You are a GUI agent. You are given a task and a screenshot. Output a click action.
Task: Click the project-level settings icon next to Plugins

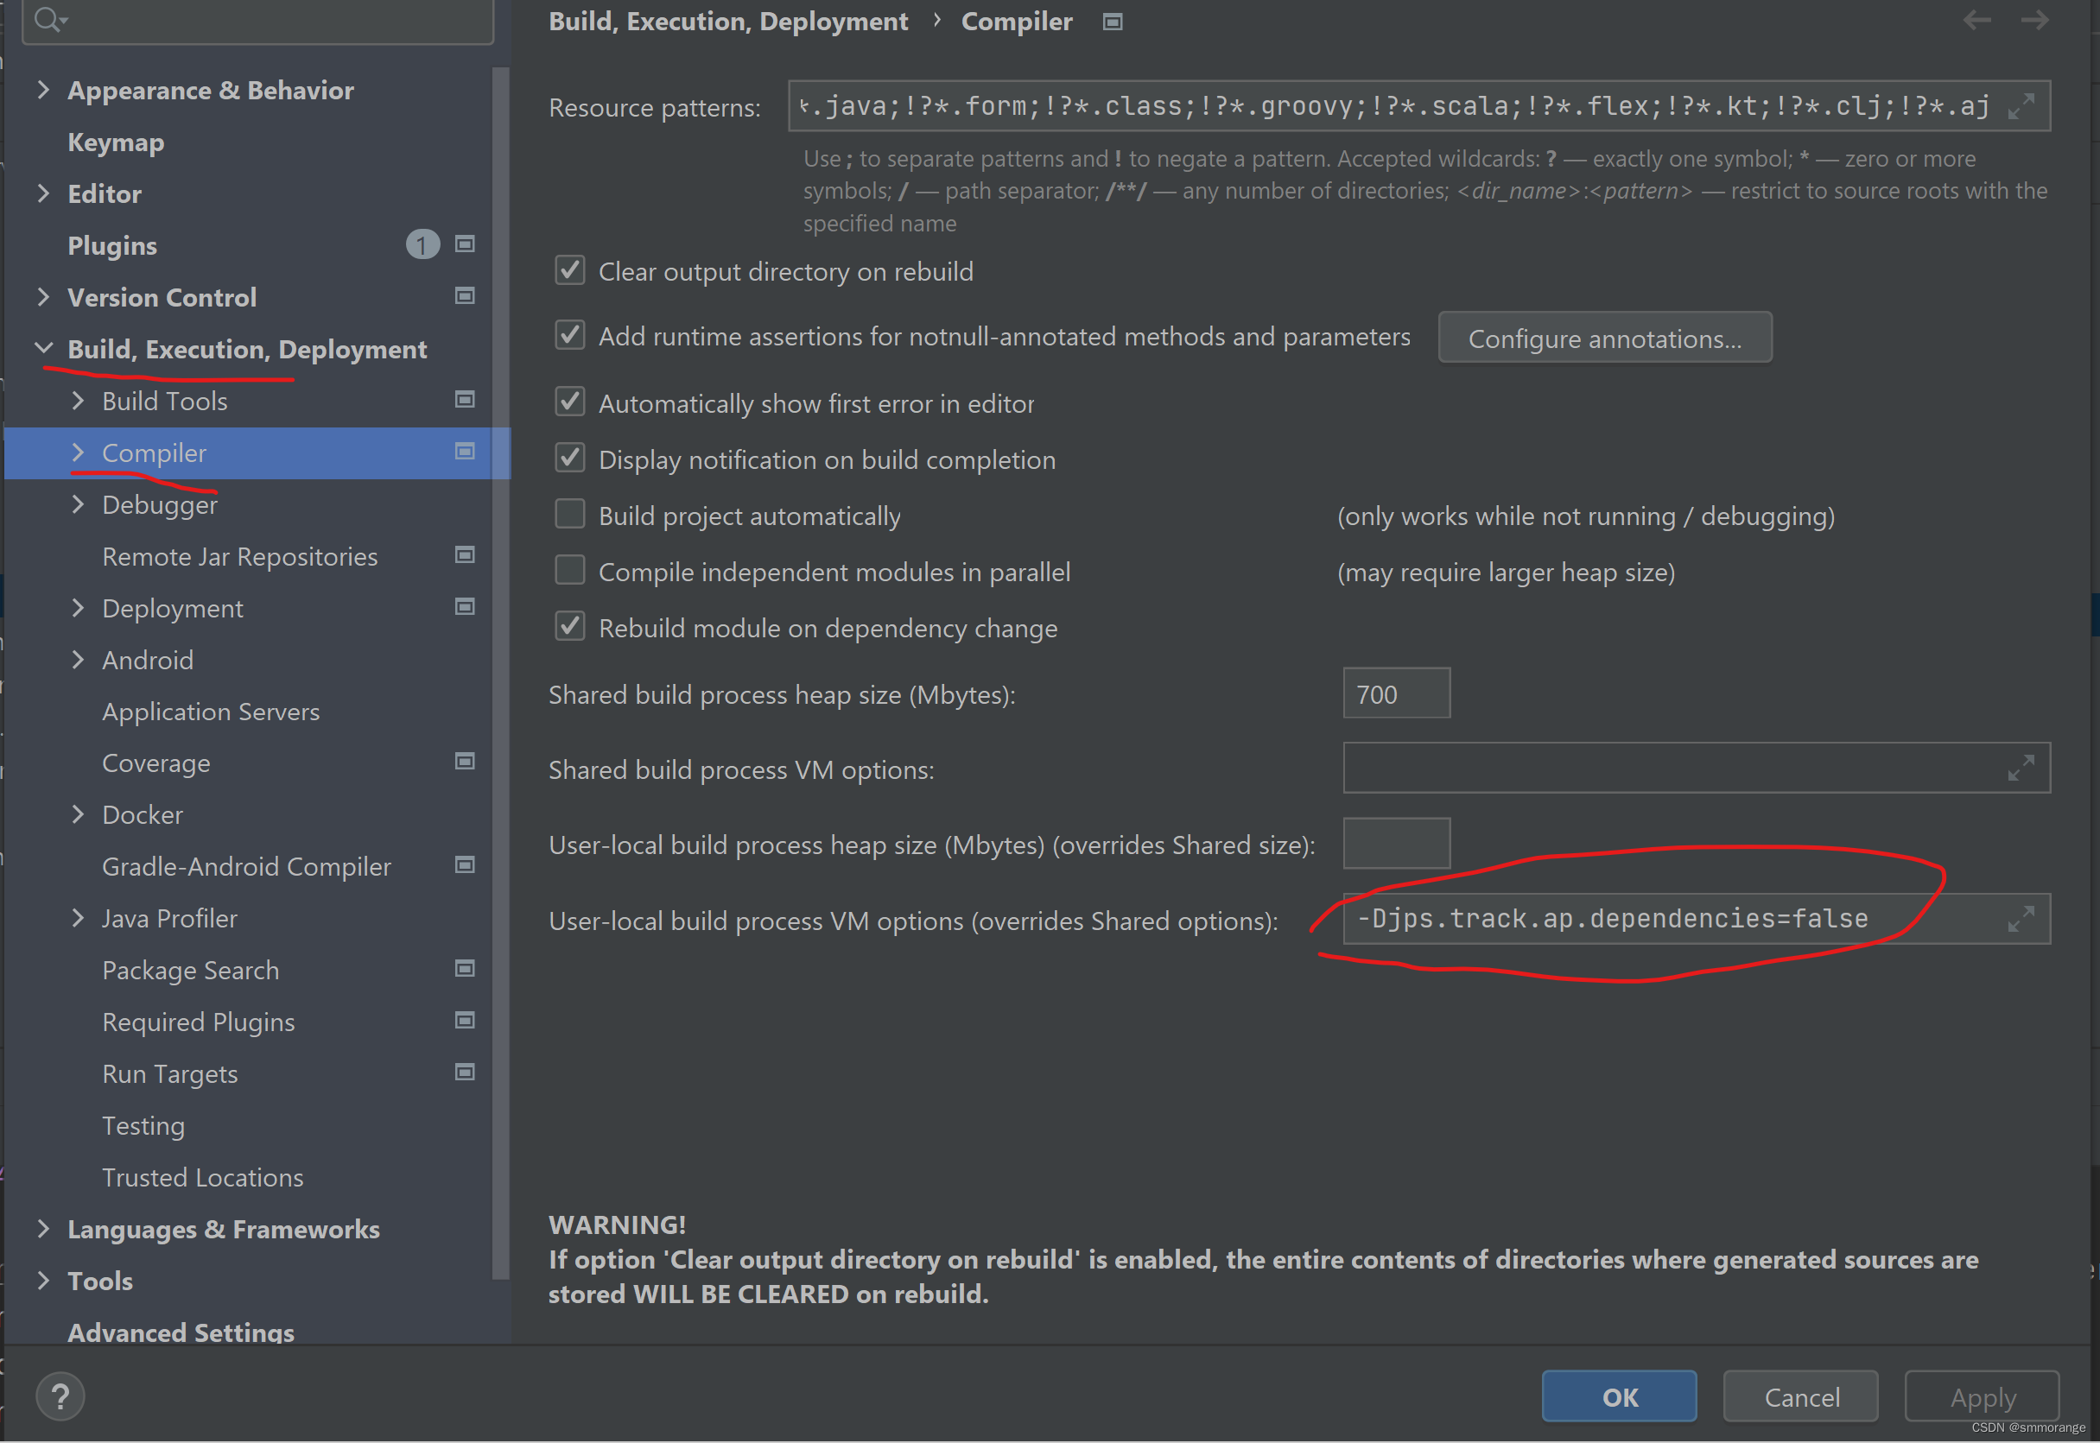click(465, 244)
